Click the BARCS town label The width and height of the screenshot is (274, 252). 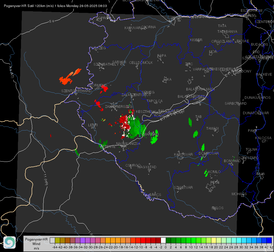coord(155,195)
